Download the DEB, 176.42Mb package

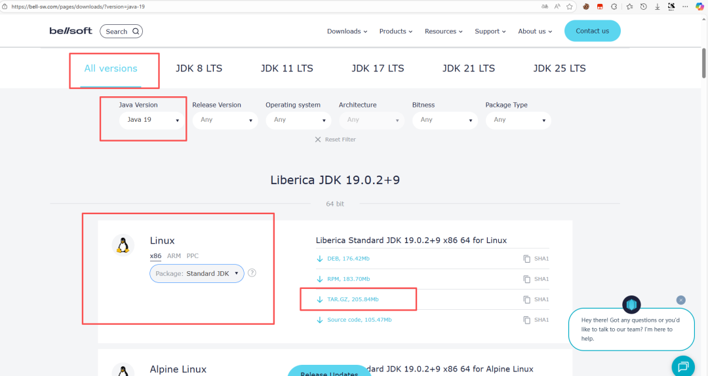click(x=343, y=259)
